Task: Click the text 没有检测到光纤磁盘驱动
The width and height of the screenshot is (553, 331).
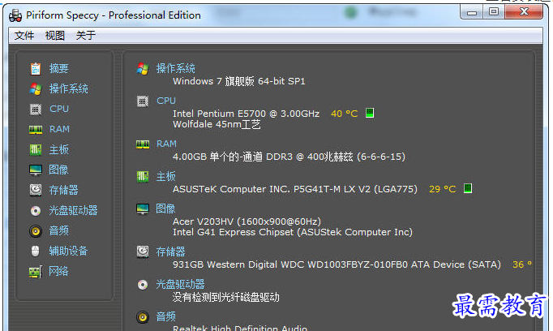Action: [225, 297]
